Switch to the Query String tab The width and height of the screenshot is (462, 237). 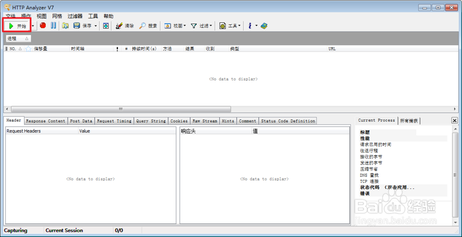tap(151, 121)
